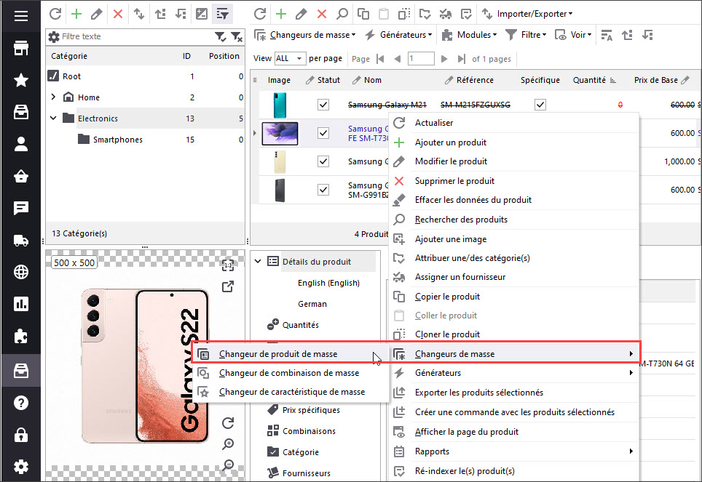702x482 pixels.
Task: Open the star favorites icon in the sidebar
Action: tap(20, 81)
